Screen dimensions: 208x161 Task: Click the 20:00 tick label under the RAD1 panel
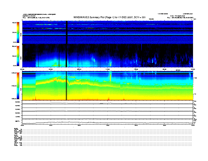164,69
